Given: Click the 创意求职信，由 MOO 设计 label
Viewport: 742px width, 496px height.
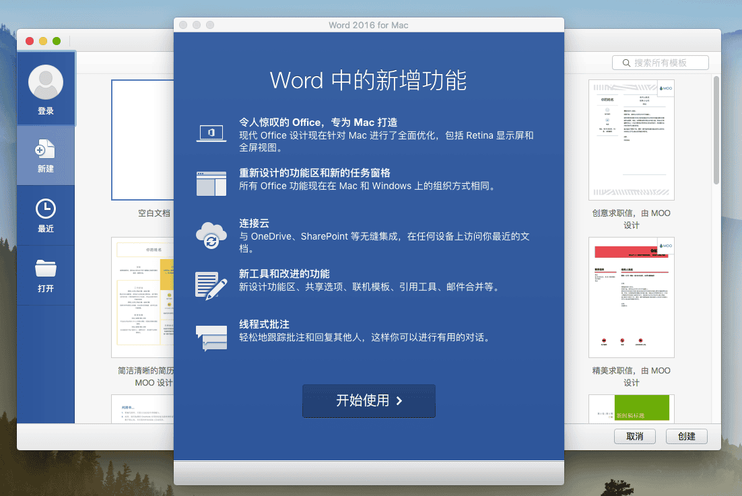Looking at the screenshot, I should click(x=632, y=219).
